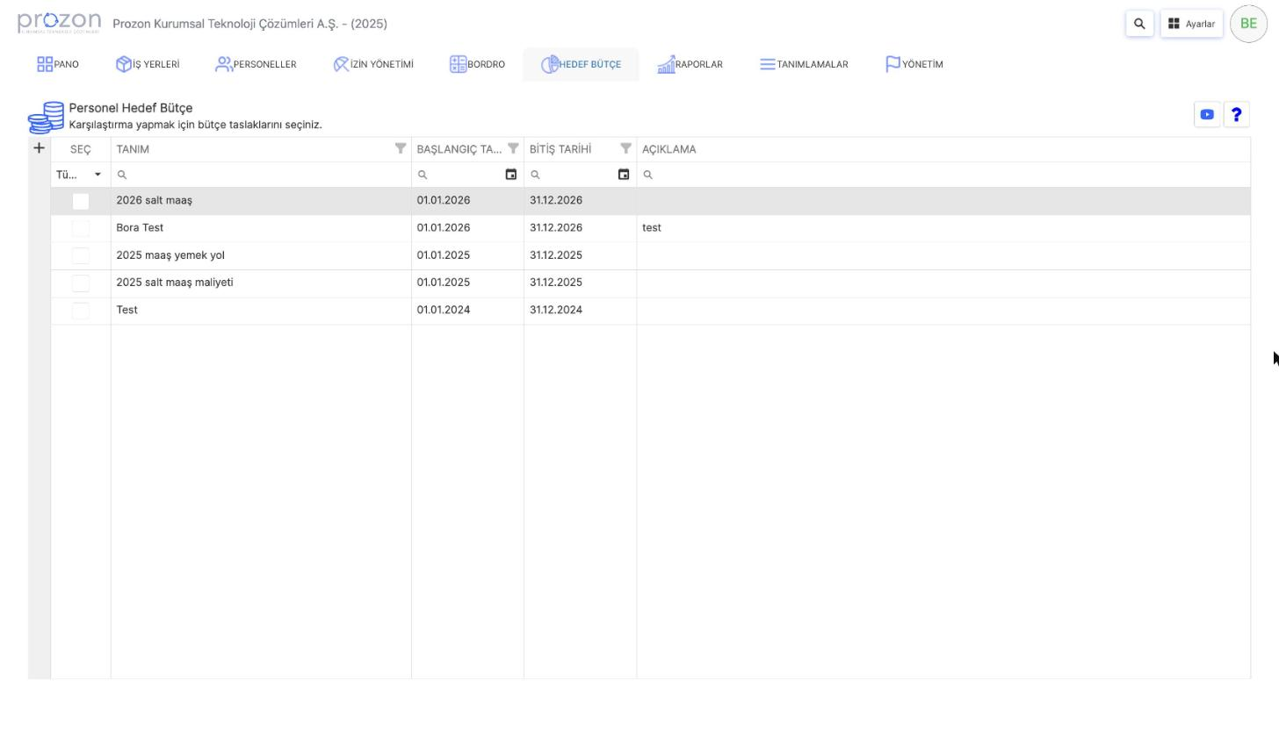Click the 'test' description cell
The width and height of the screenshot is (1279, 731).
tap(943, 228)
